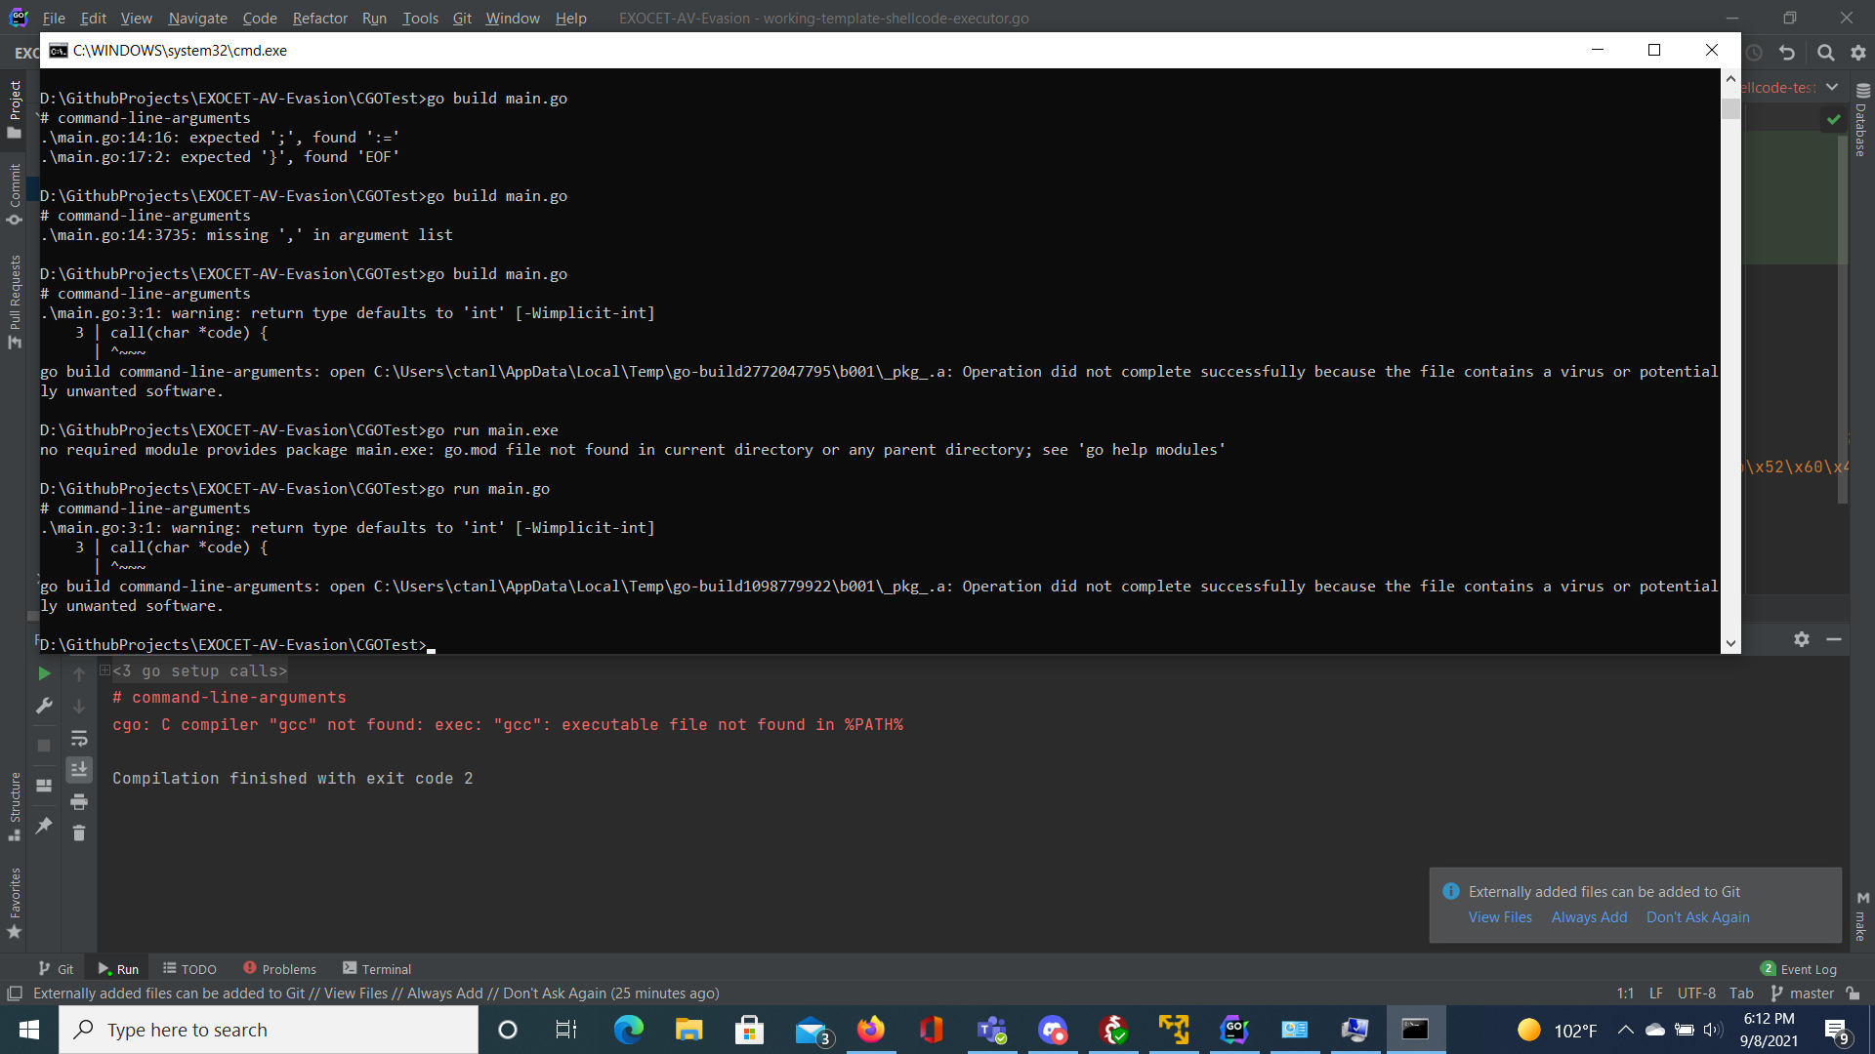The image size is (1875, 1054).
Task: Open the run configuration dropdown arrow
Action: (x=1832, y=87)
